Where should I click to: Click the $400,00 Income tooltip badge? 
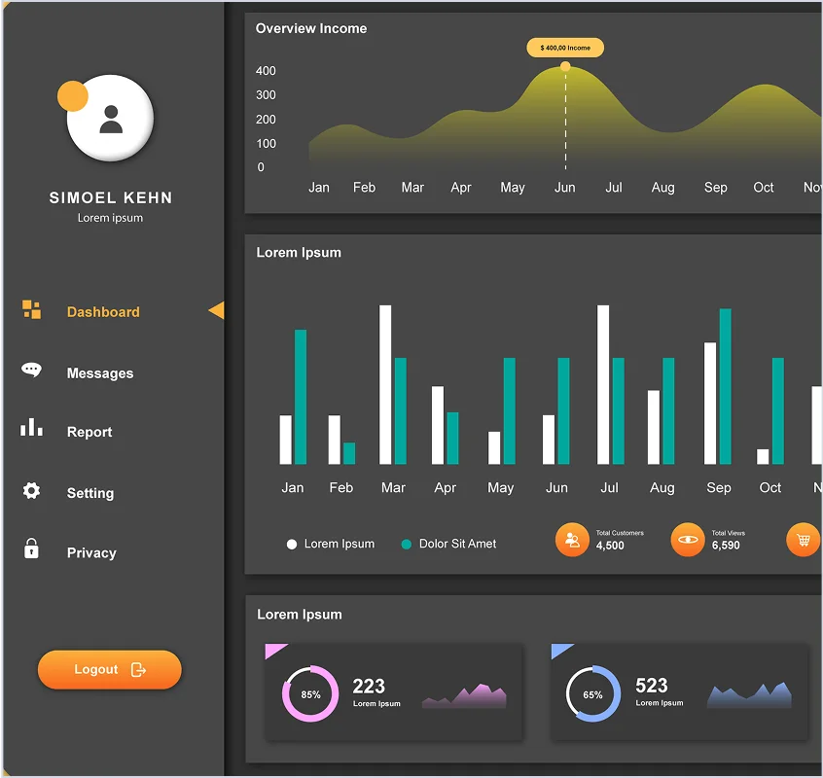point(565,48)
